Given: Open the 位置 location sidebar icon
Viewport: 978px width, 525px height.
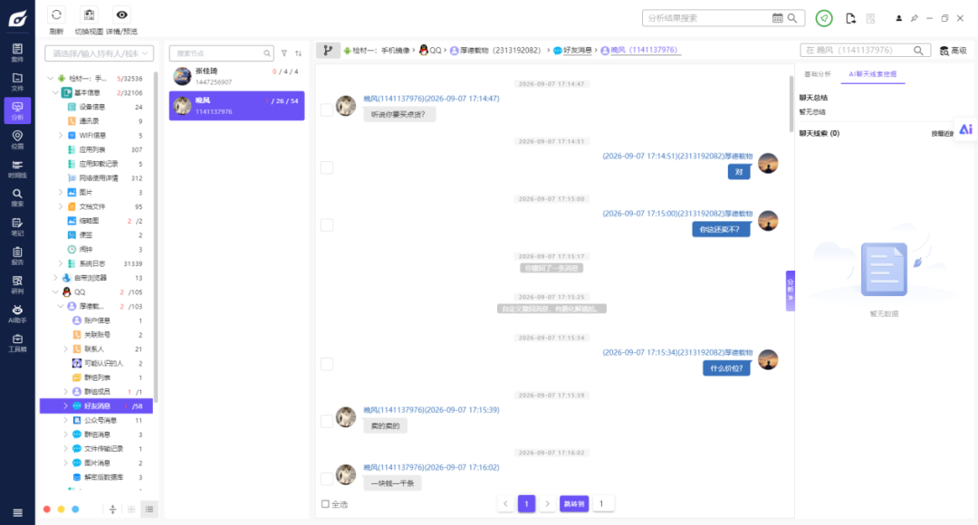Looking at the screenshot, I should coord(17,139).
